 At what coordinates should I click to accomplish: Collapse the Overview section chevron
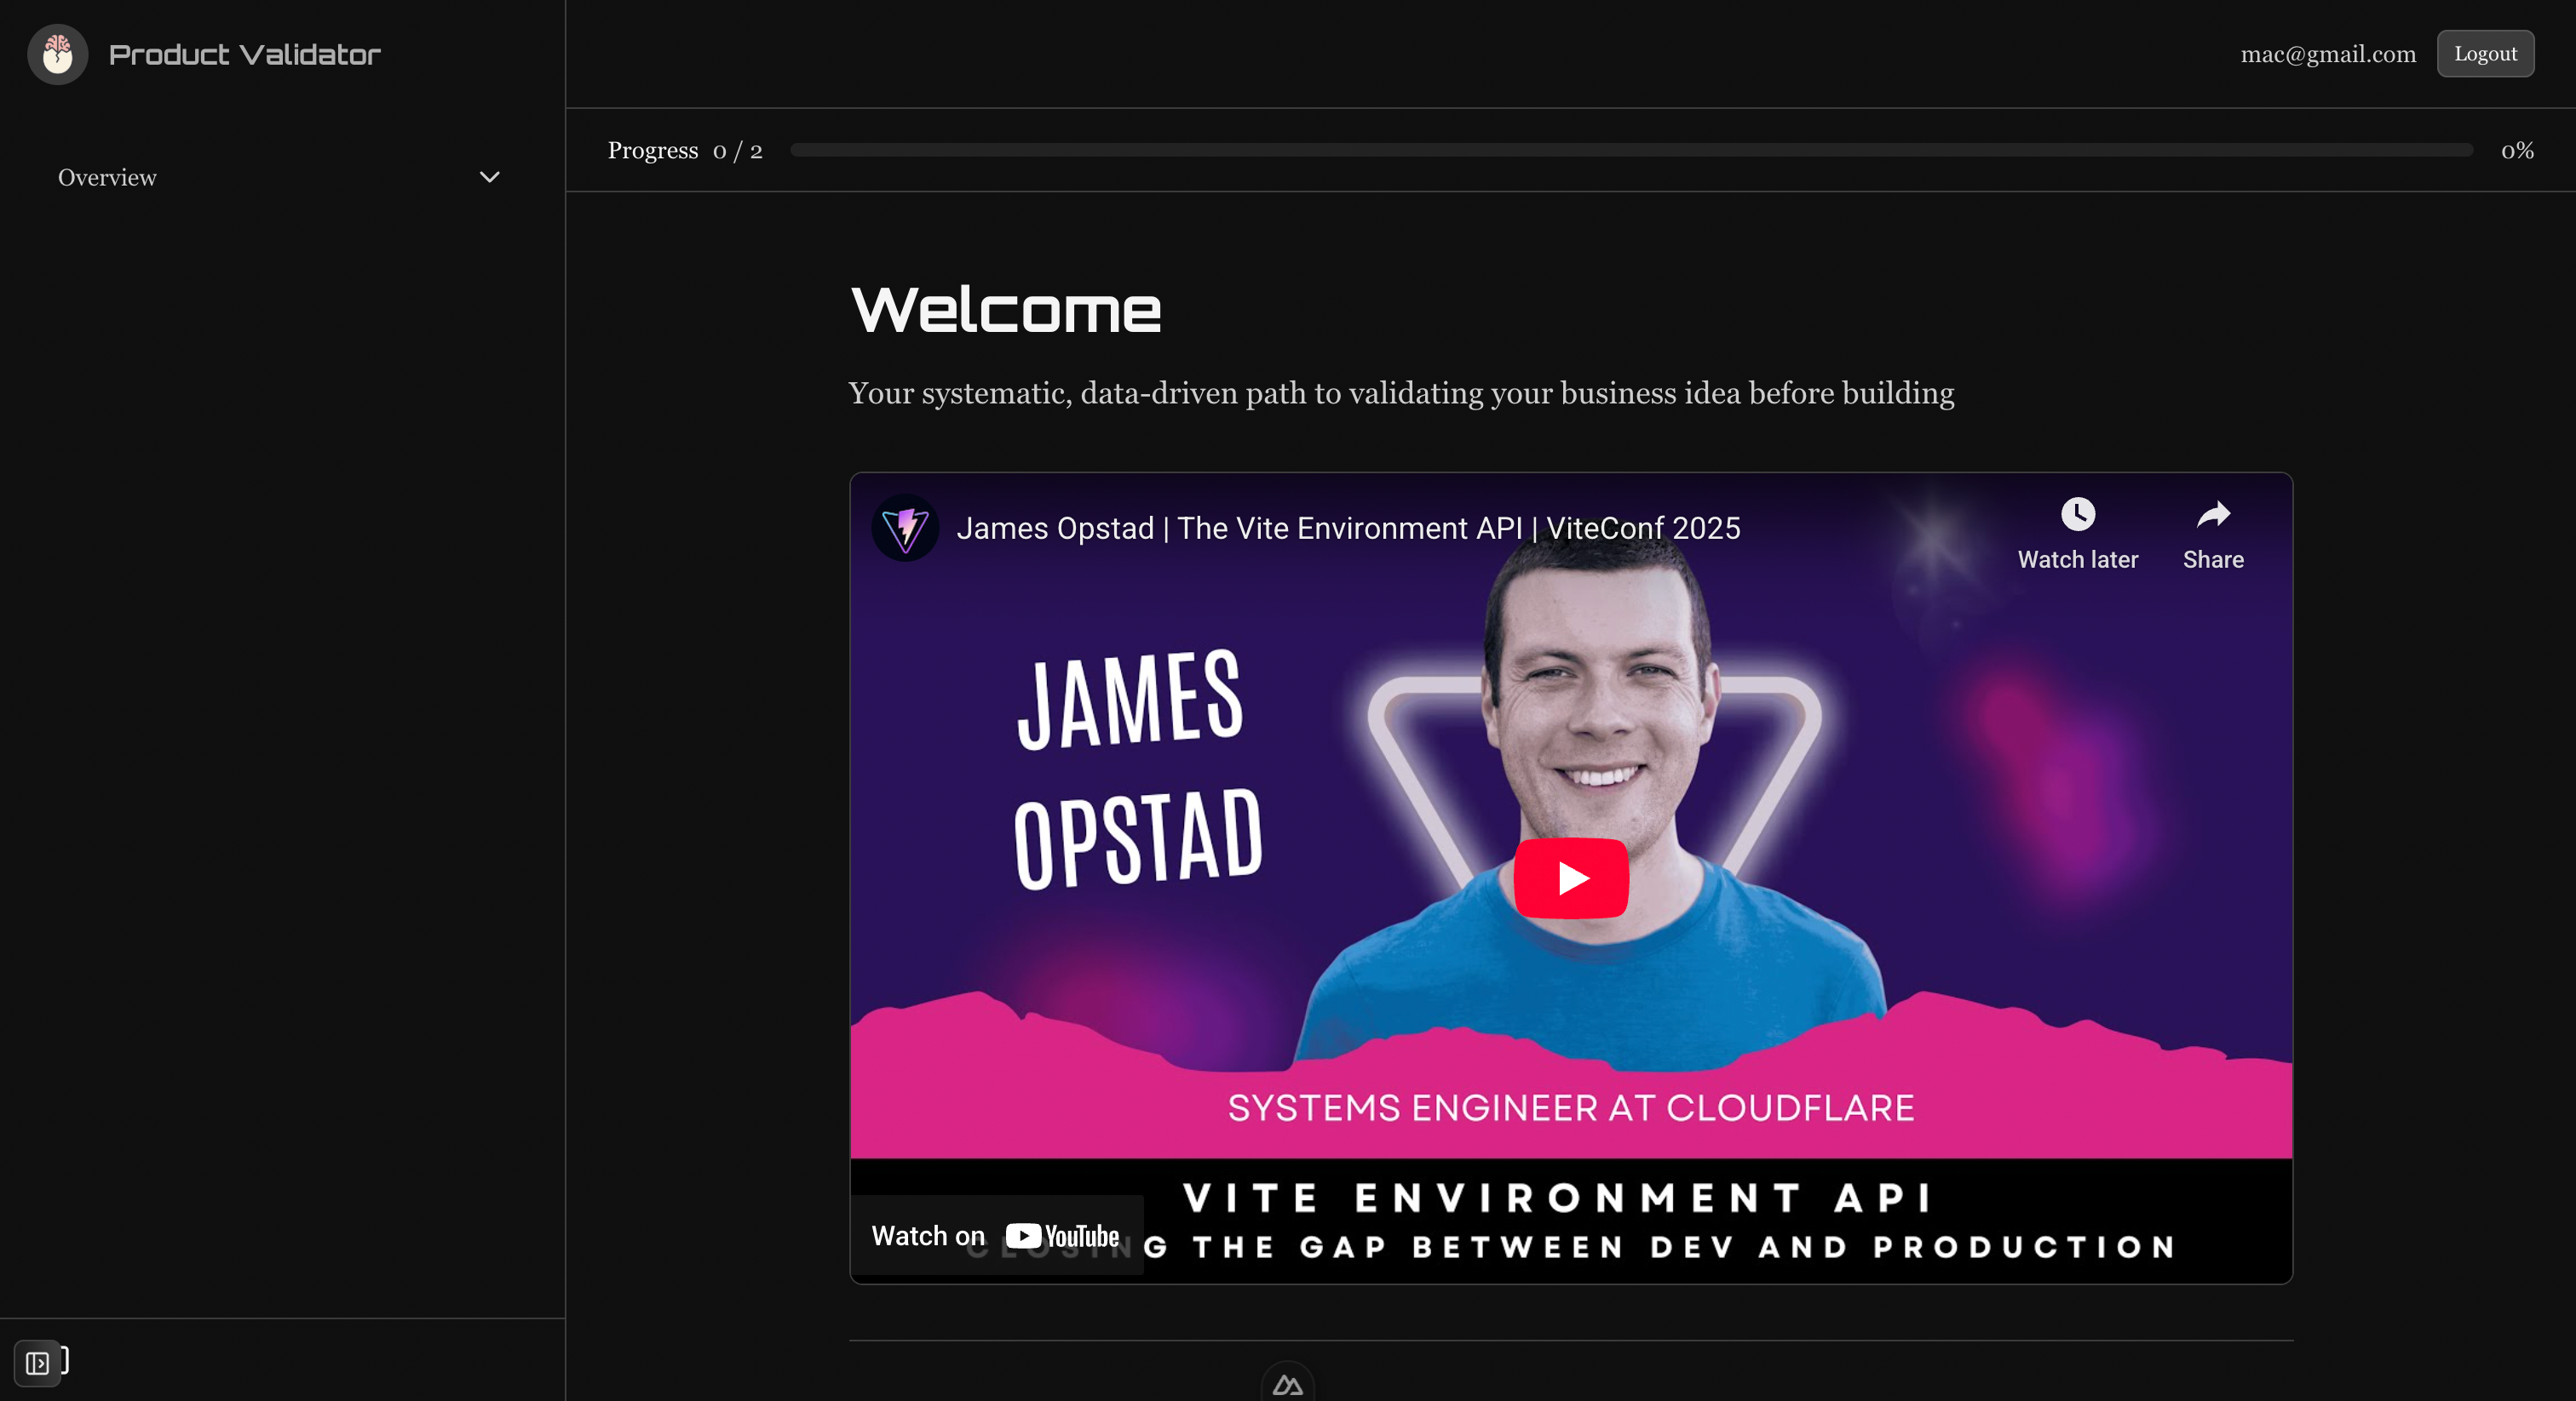[489, 177]
